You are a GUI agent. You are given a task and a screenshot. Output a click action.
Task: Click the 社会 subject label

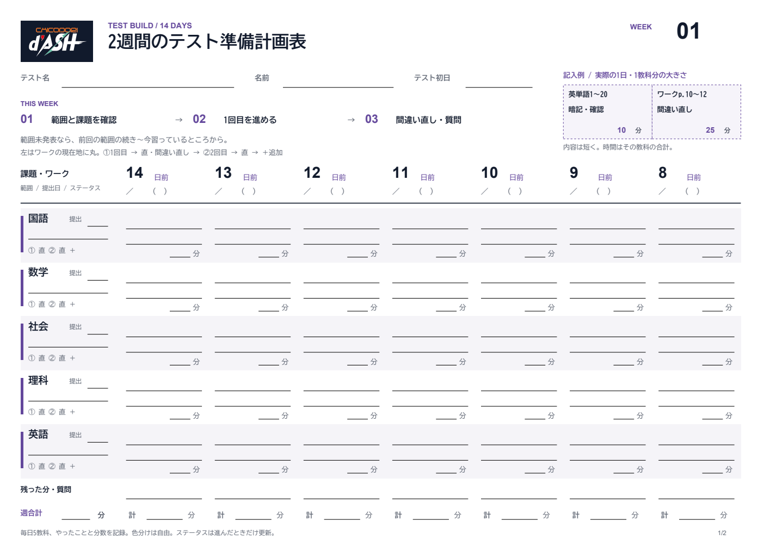click(x=38, y=326)
